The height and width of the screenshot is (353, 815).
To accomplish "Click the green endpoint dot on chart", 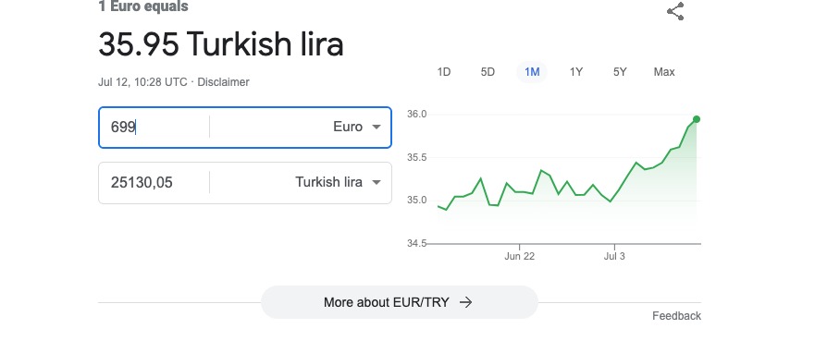I will [x=697, y=119].
